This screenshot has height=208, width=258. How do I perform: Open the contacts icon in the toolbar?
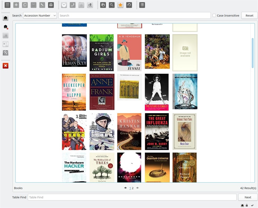pos(89,5)
